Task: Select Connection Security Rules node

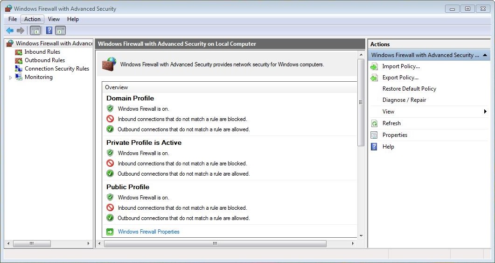Action: [56, 69]
